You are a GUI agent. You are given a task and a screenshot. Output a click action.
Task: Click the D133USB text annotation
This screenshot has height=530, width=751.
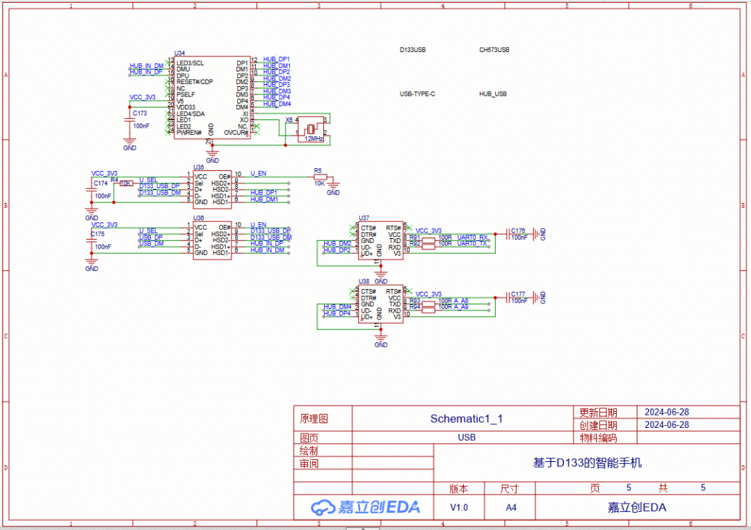413,49
